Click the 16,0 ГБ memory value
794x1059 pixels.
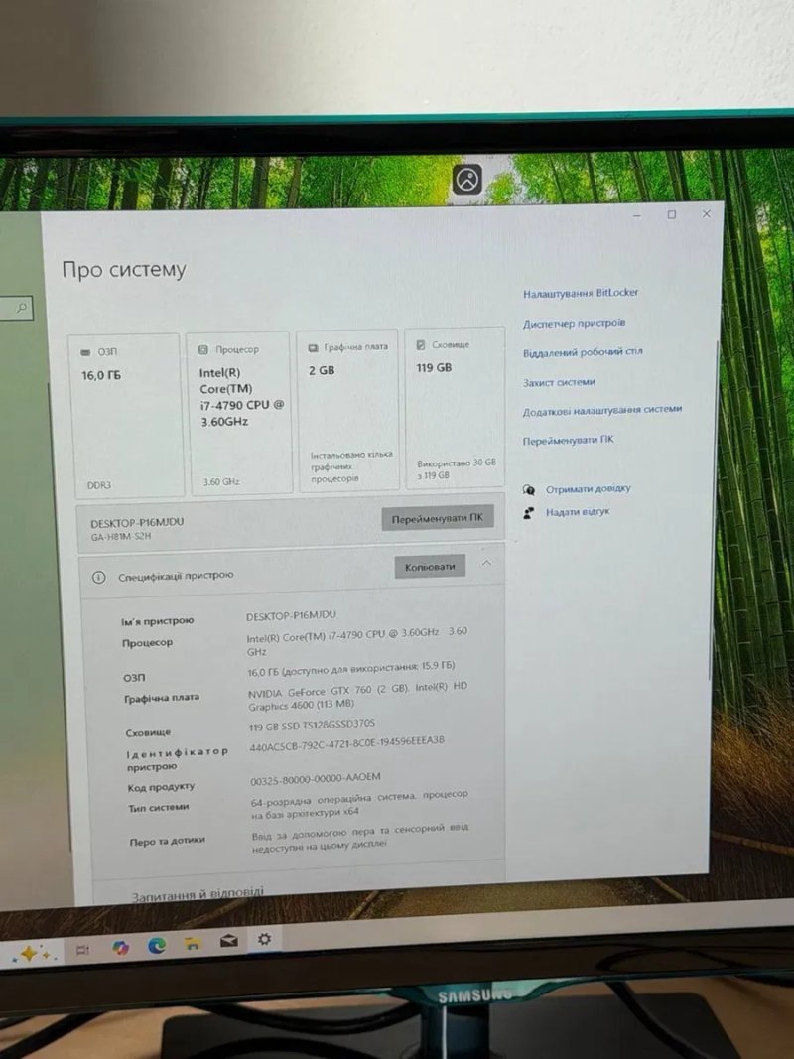pyautogui.click(x=101, y=375)
